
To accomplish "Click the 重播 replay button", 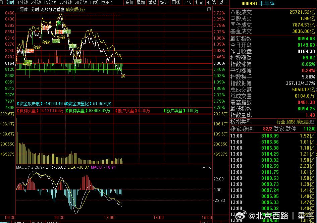I will pos(152,2).
